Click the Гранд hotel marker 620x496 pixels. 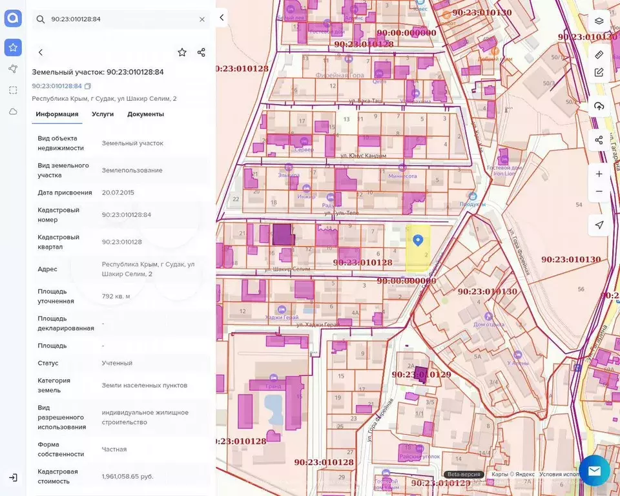point(273,378)
